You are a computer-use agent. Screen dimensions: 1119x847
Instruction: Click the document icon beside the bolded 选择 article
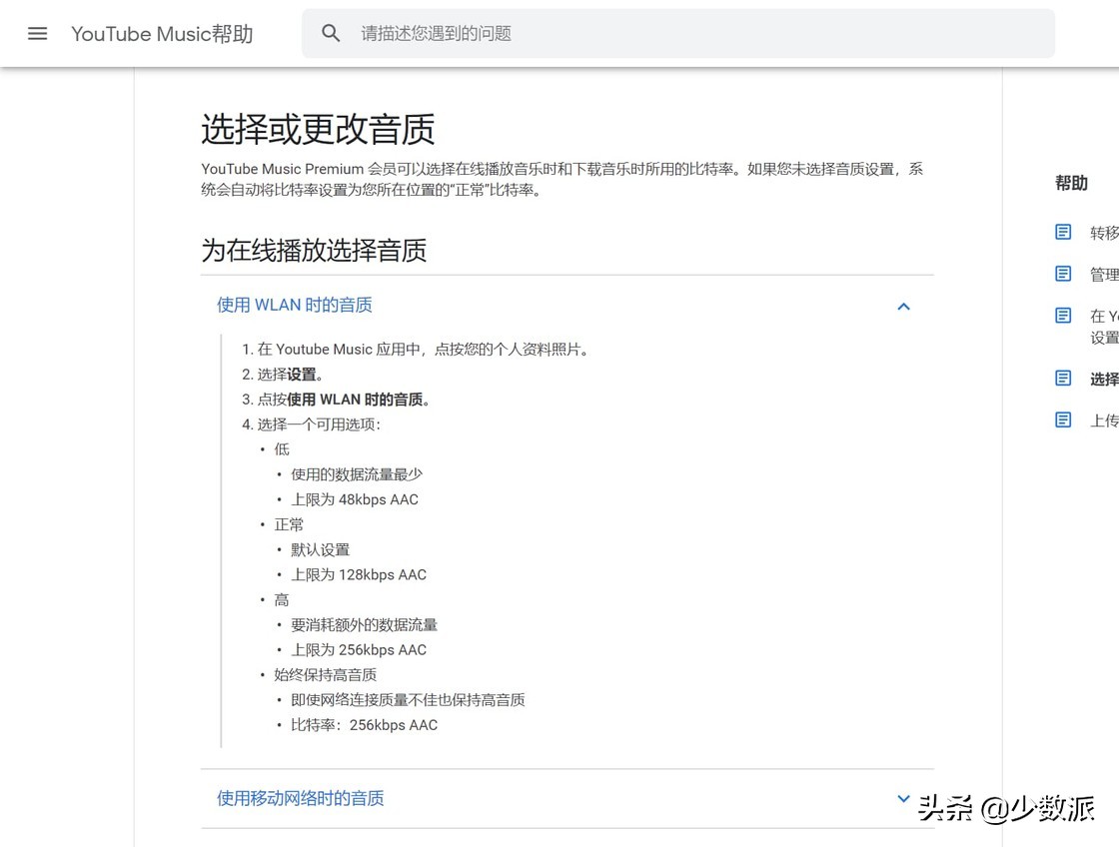(1062, 379)
